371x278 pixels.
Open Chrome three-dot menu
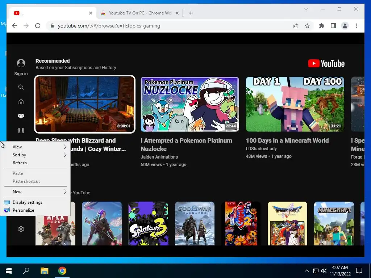pos(357,26)
